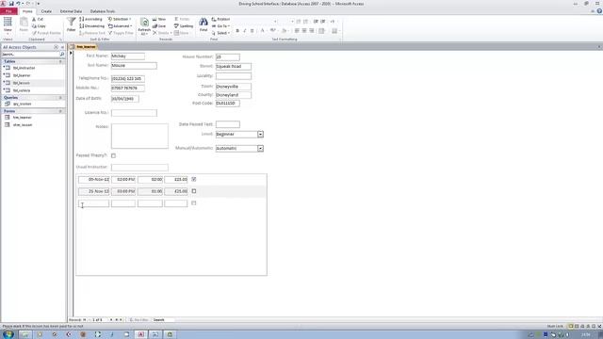This screenshot has width=603, height=339.
Task: Click the Cut command in Clipboard
Action: pyautogui.click(x=38, y=19)
